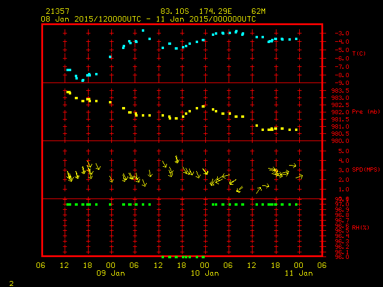Viewport: 383px width, 287px height.
Task: Click the 00 hour label above 09 Jan
Action: click(x=111, y=265)
